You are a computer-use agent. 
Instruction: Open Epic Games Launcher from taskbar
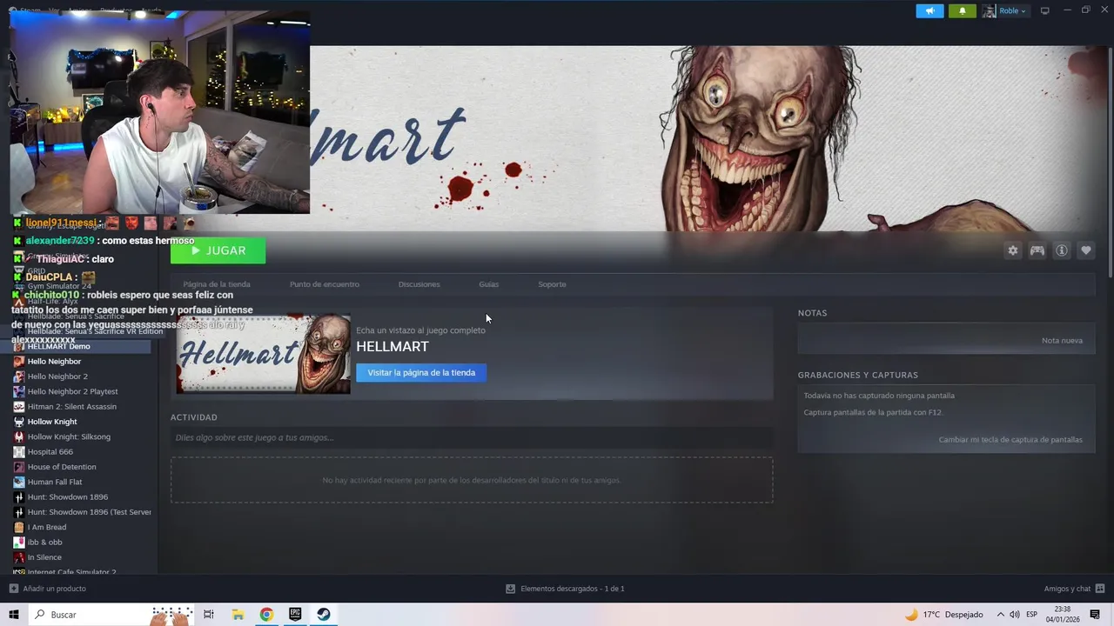click(295, 615)
